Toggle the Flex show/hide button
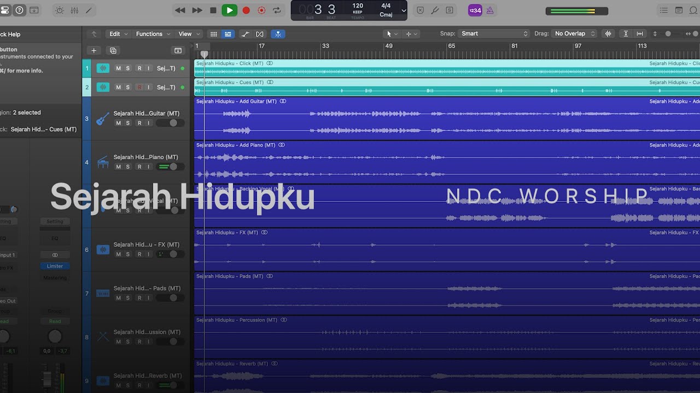Screen dimensions: 700x393 [x=260, y=34]
